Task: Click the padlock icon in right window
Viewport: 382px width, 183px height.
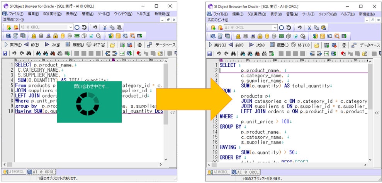Action: (x=260, y=36)
